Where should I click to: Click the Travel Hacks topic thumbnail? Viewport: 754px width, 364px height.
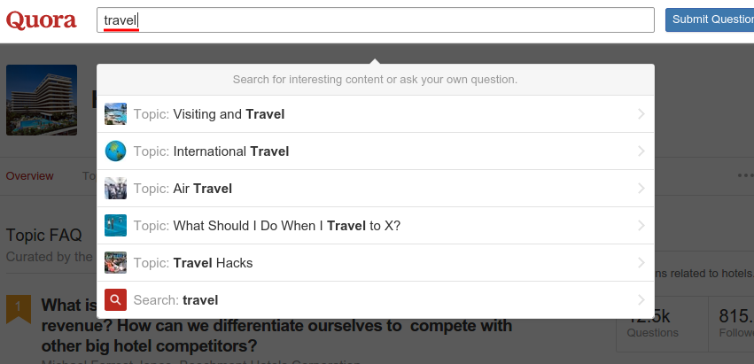pos(115,263)
